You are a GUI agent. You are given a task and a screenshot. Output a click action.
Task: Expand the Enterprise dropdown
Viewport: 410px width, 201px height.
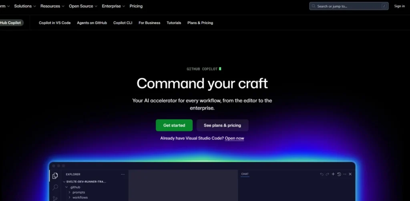[x=113, y=6]
